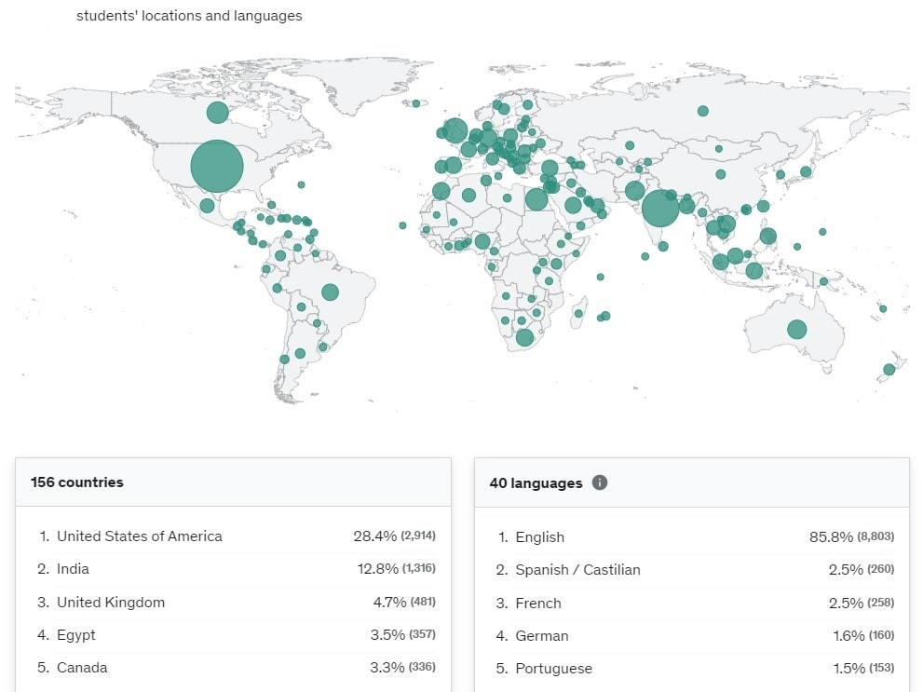Select Spanish / Castilian language row

[577, 569]
